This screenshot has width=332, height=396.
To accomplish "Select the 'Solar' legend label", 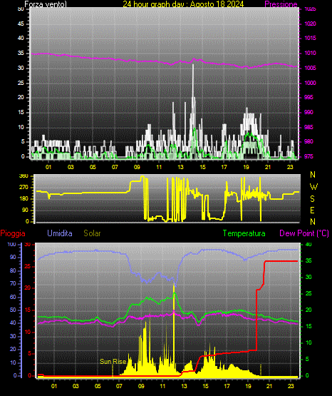I will [93, 233].
